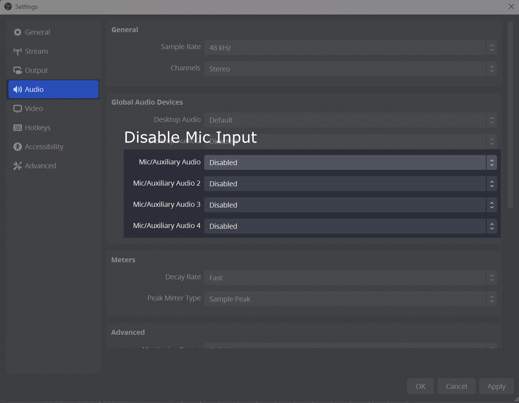Select the General settings gear icon
The width and height of the screenshot is (519, 403).
pyautogui.click(x=17, y=32)
